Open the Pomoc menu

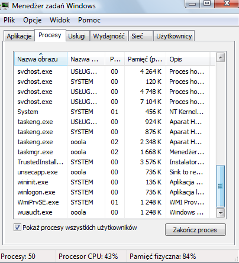[x=89, y=20]
